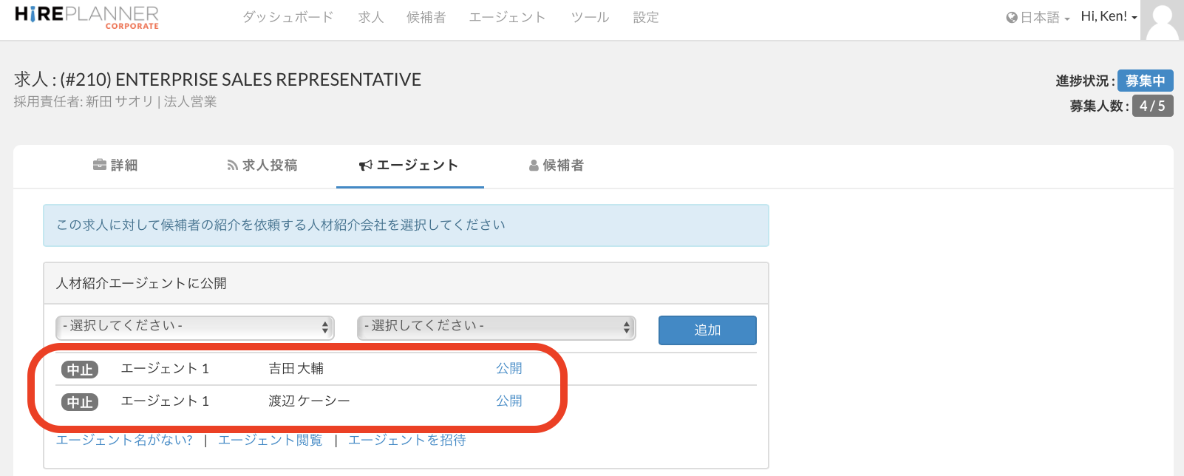Click the HirePlanner Corporate logo
This screenshot has width=1184, height=476.
[86, 17]
